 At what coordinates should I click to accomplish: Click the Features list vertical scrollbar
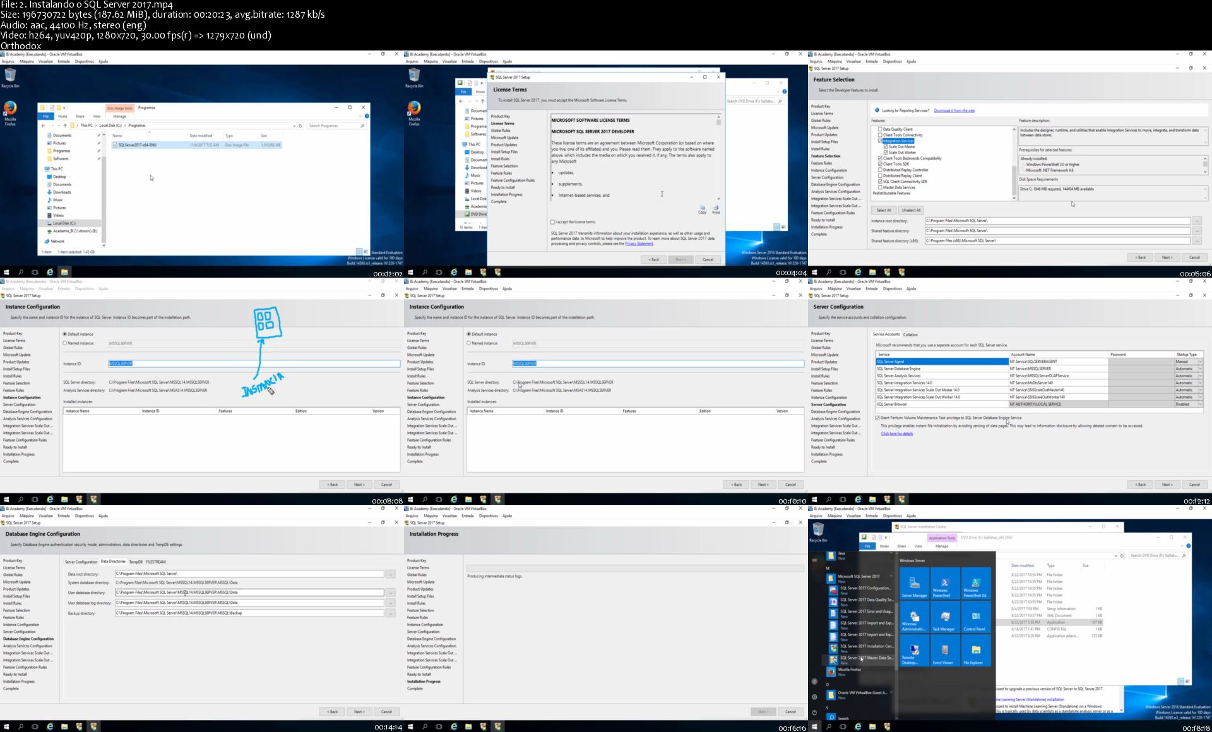1014,163
